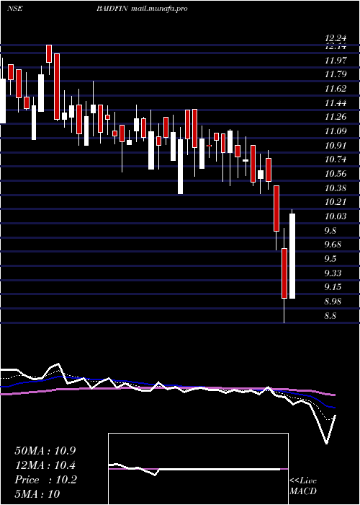
Task: Click the 10.74 price axis label
Action: [x=336, y=159]
